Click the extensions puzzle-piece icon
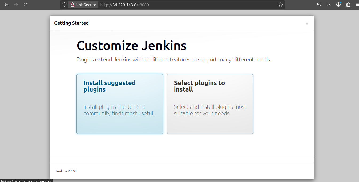The image size is (359, 182). coord(348,5)
